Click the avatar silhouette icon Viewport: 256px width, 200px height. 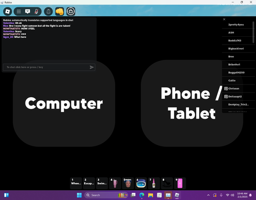[x=49, y=11]
